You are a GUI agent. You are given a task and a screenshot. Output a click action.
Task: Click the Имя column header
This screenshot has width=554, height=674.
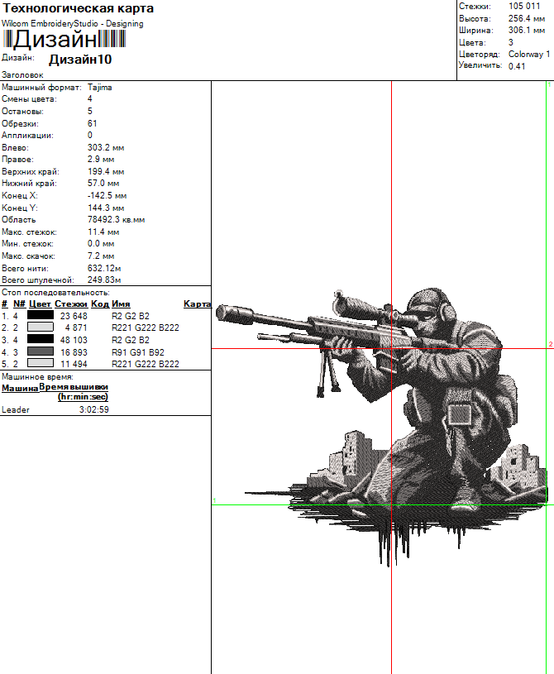(121, 304)
